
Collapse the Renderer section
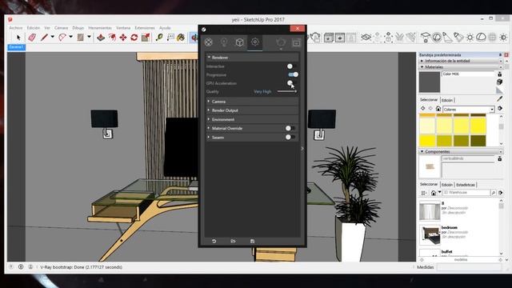(252, 58)
